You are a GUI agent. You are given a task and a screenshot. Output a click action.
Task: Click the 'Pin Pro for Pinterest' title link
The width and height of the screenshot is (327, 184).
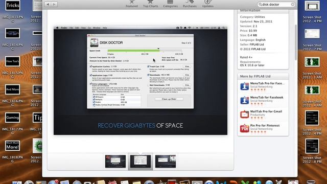point(265,126)
